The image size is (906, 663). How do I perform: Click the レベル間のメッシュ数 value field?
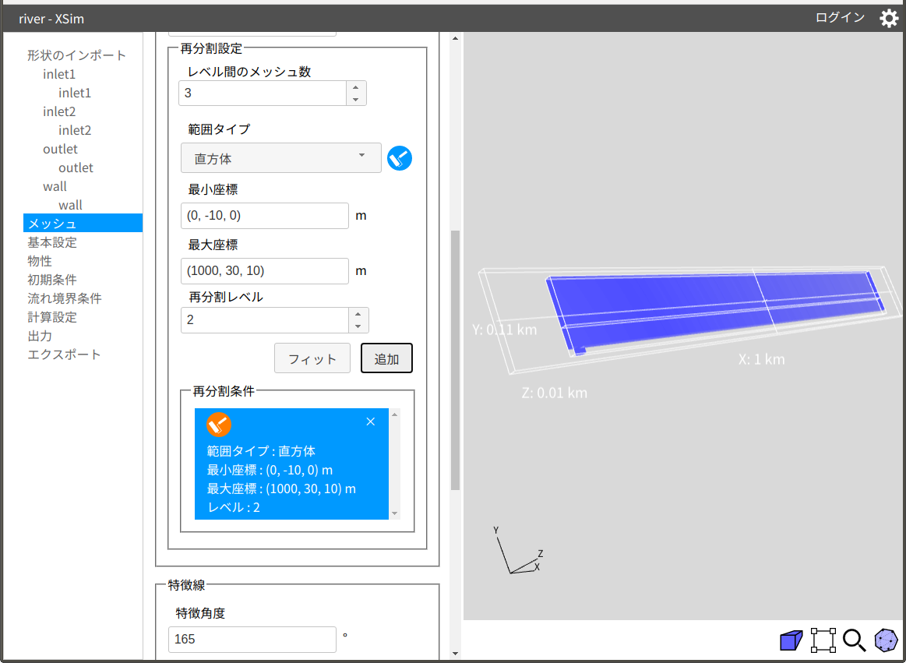pyautogui.click(x=263, y=93)
